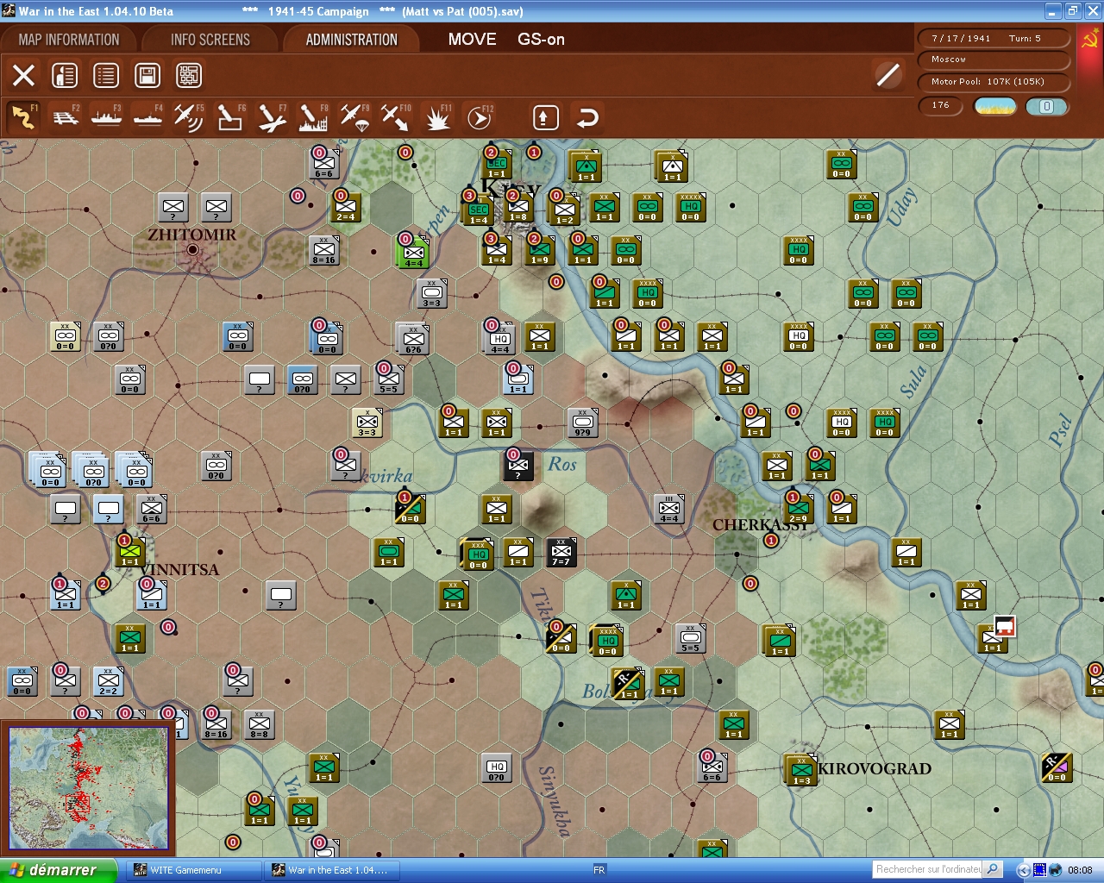Click the CHERKASSY city label
Image resolution: width=1104 pixels, height=883 pixels.
759,525
